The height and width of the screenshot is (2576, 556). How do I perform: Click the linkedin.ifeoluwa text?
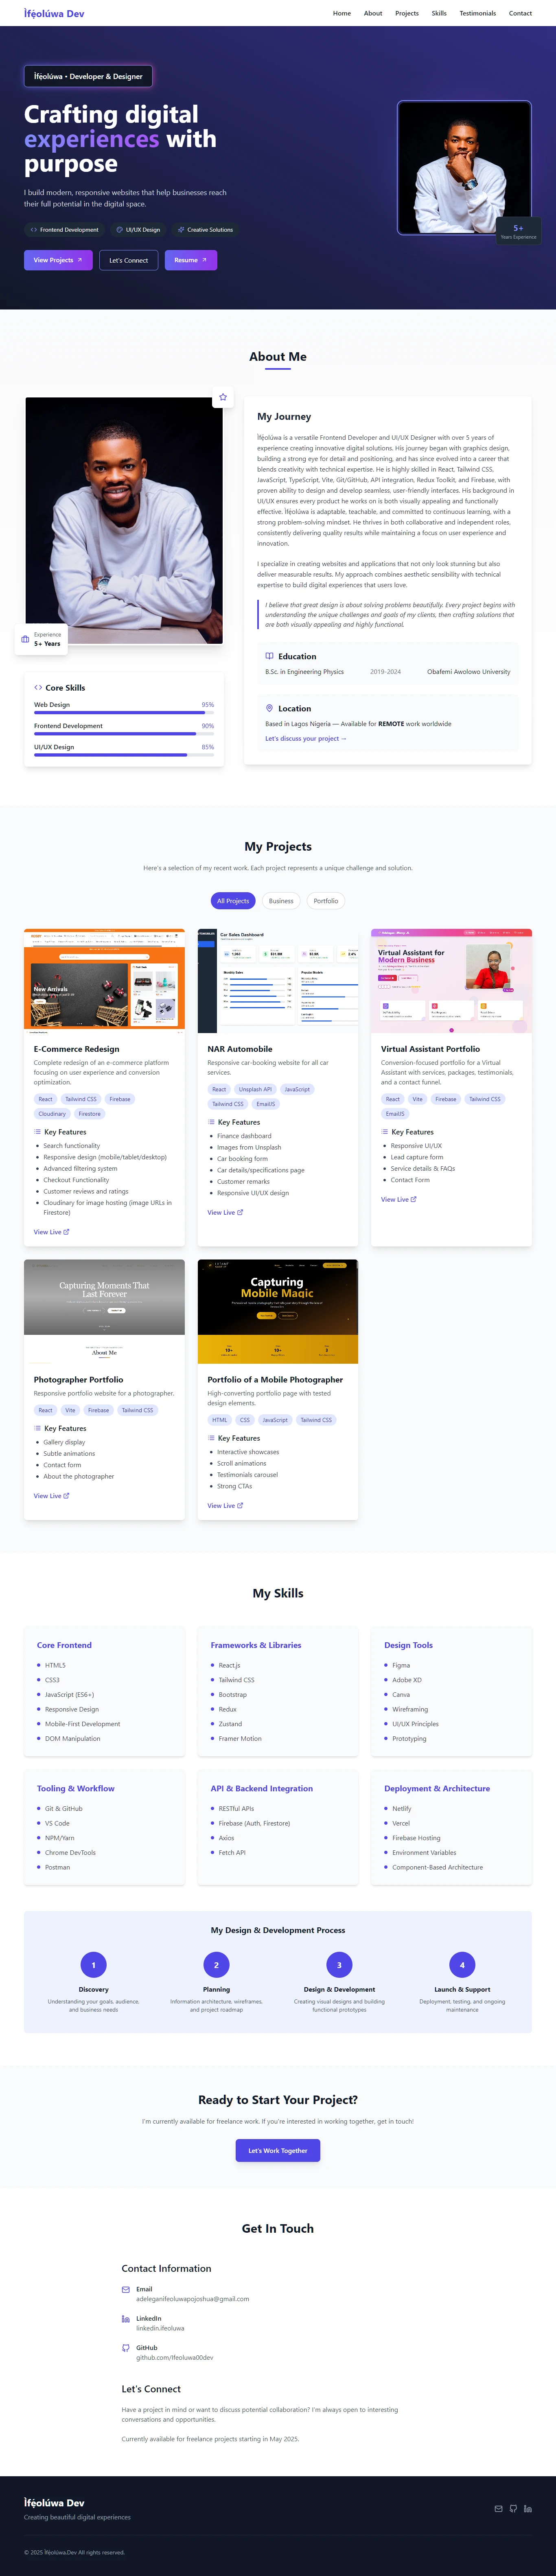(x=160, y=2328)
